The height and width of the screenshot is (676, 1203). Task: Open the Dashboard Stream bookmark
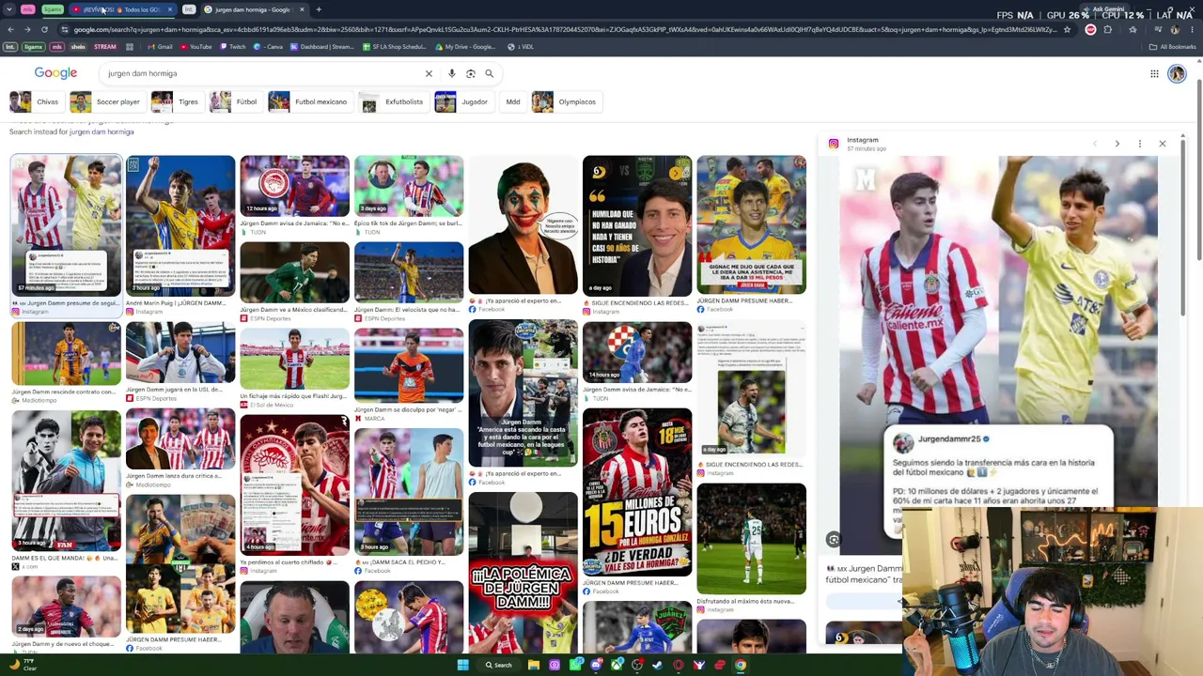click(x=323, y=47)
